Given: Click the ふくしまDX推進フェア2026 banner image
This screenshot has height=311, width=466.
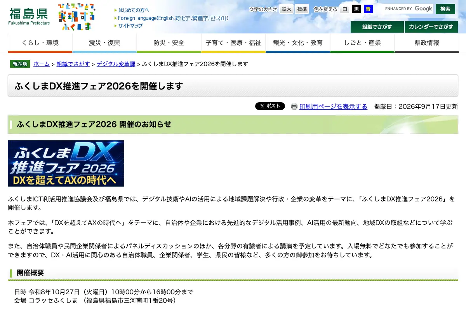Looking at the screenshot, I should point(66,163).
